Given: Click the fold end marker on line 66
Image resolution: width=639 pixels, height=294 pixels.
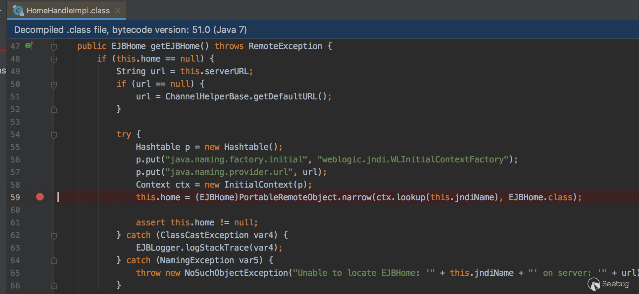Looking at the screenshot, I should [x=54, y=286].
